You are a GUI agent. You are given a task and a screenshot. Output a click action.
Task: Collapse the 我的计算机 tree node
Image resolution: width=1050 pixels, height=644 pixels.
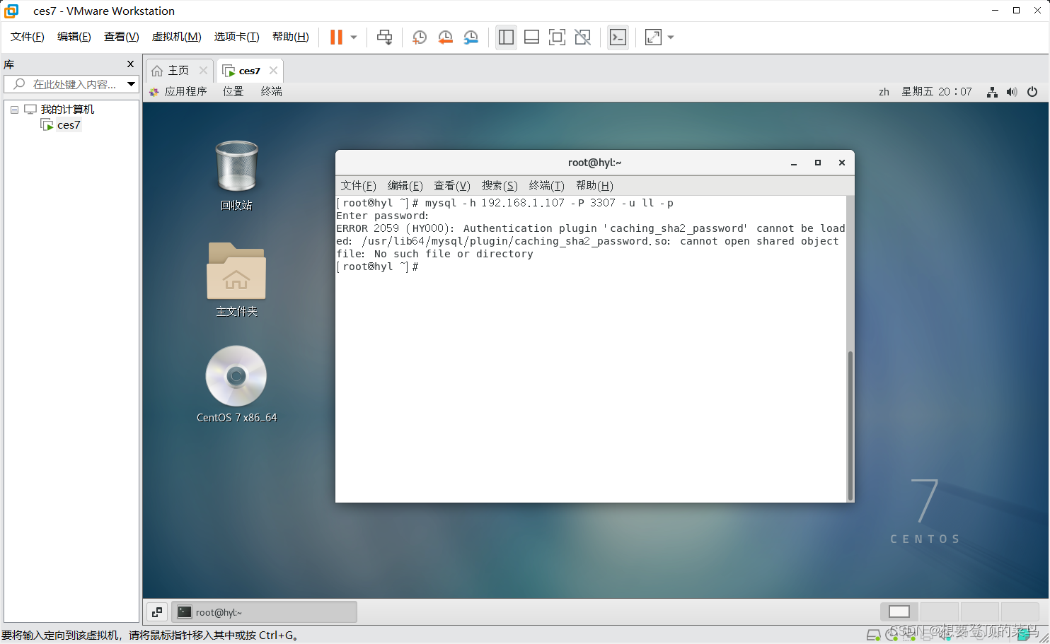pos(14,110)
